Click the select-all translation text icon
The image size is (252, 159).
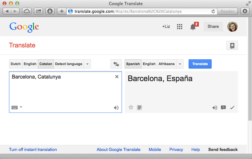coord(139,107)
